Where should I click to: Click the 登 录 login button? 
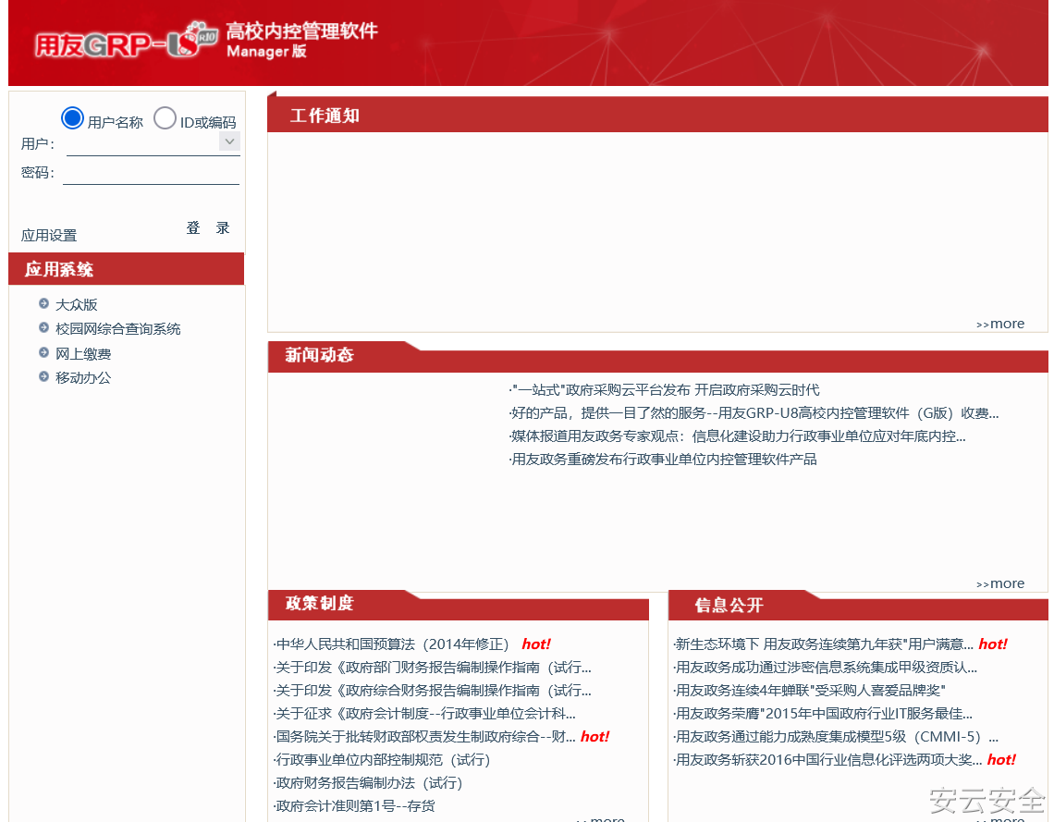[208, 227]
